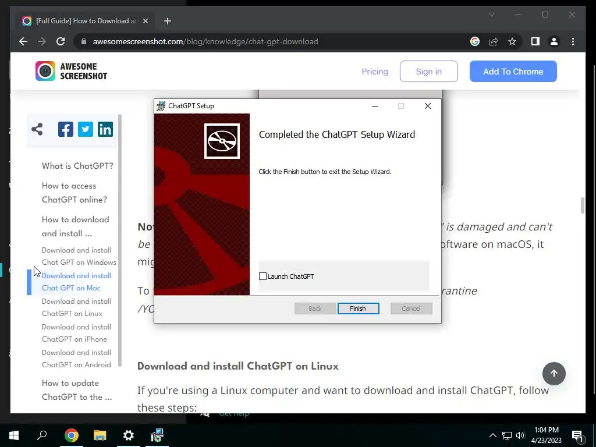Screen dimensions: 596x447
Task: Share article on Facebook
Action: [x=66, y=129]
